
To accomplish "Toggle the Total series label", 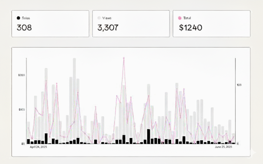I will [187, 18].
